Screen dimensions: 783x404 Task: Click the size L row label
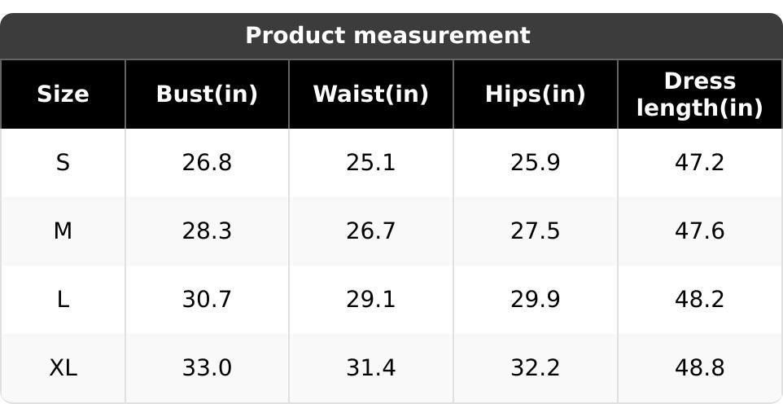pos(63,300)
